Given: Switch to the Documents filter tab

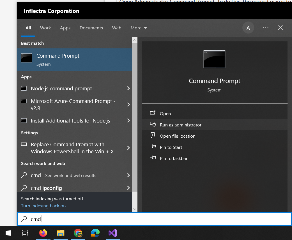Looking at the screenshot, I should 91,28.
